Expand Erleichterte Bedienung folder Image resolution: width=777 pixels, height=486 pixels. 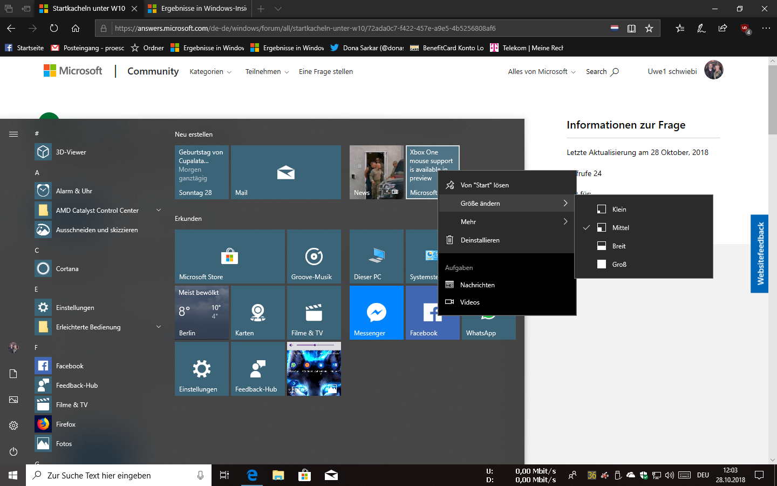pyautogui.click(x=159, y=327)
